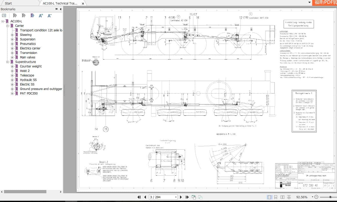337x202 pixels.
Task: Click the add bookmark icon
Action: (x=23, y=16)
